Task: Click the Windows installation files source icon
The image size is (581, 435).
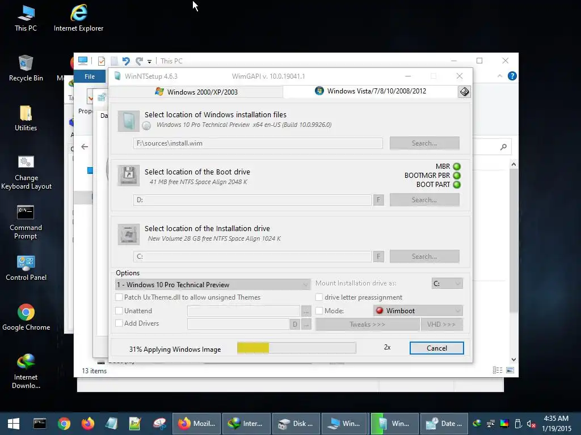Action: coord(129,121)
